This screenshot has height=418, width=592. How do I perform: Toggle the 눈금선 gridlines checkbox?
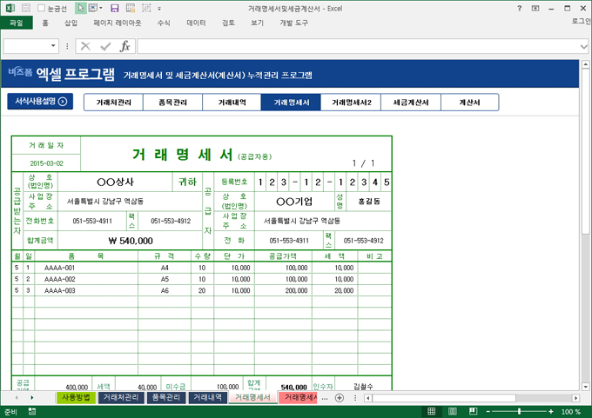41,8
